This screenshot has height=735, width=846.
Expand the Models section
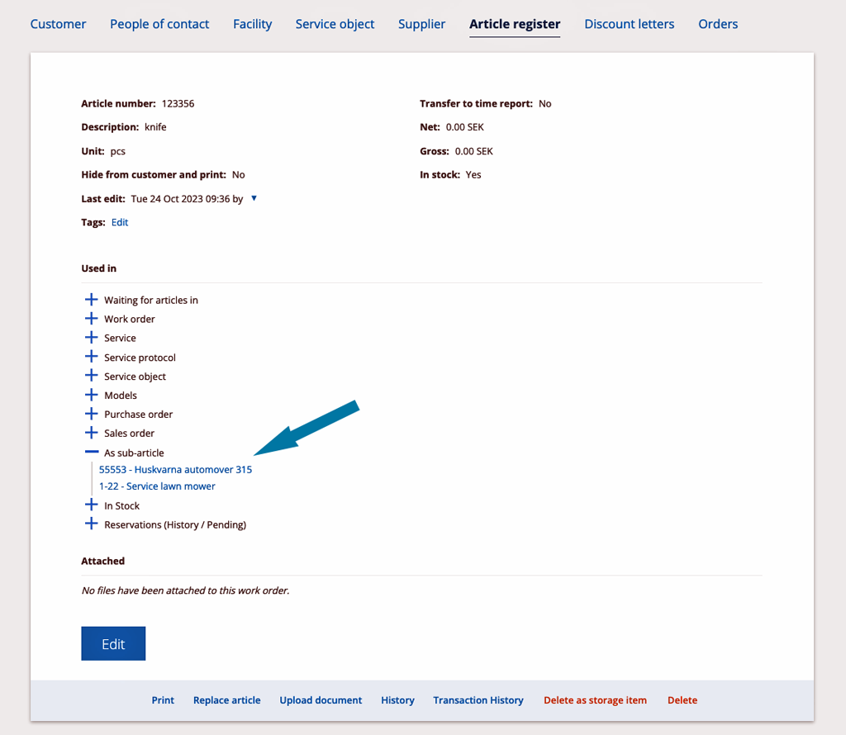click(91, 395)
